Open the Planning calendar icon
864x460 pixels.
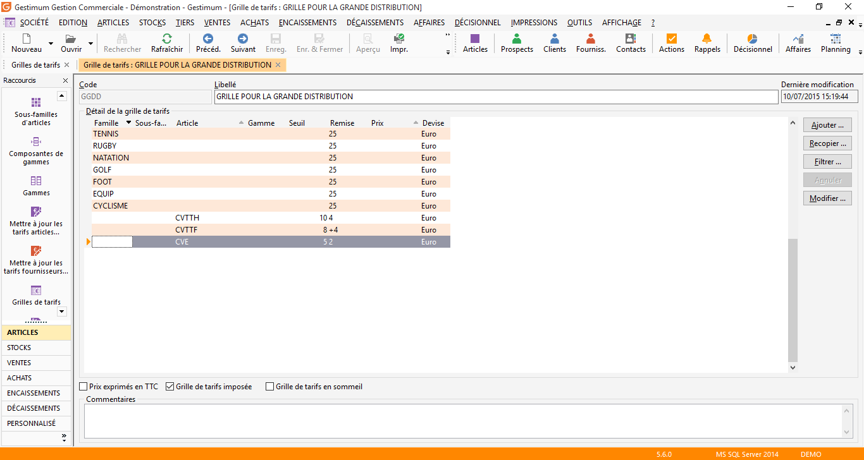point(836,43)
